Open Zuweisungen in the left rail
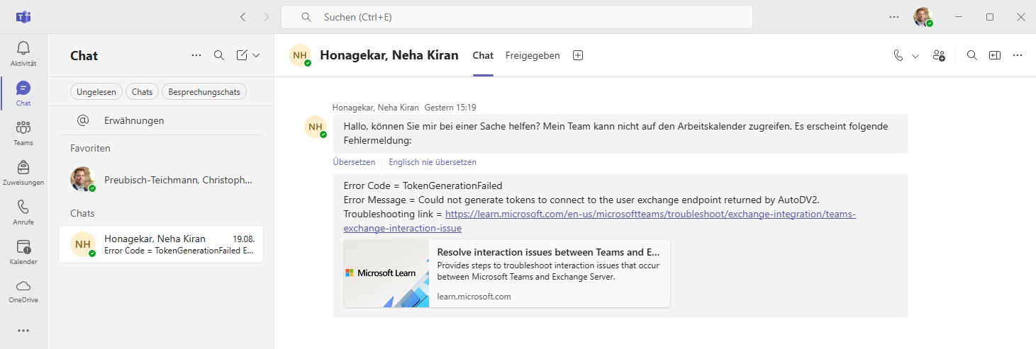The image size is (1036, 349). point(23,167)
